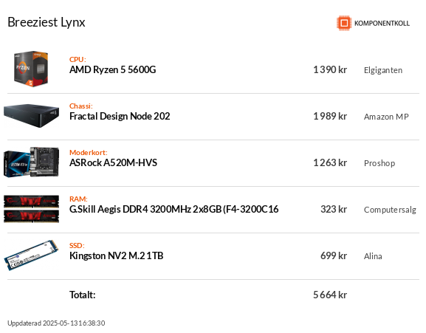Open the Ryzen 5 5600G box image

click(x=31, y=69)
